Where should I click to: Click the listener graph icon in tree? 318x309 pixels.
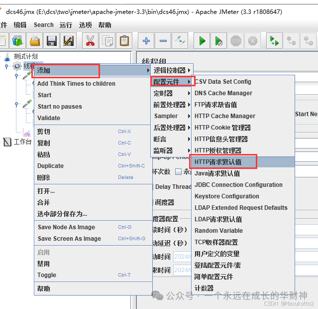27,133
